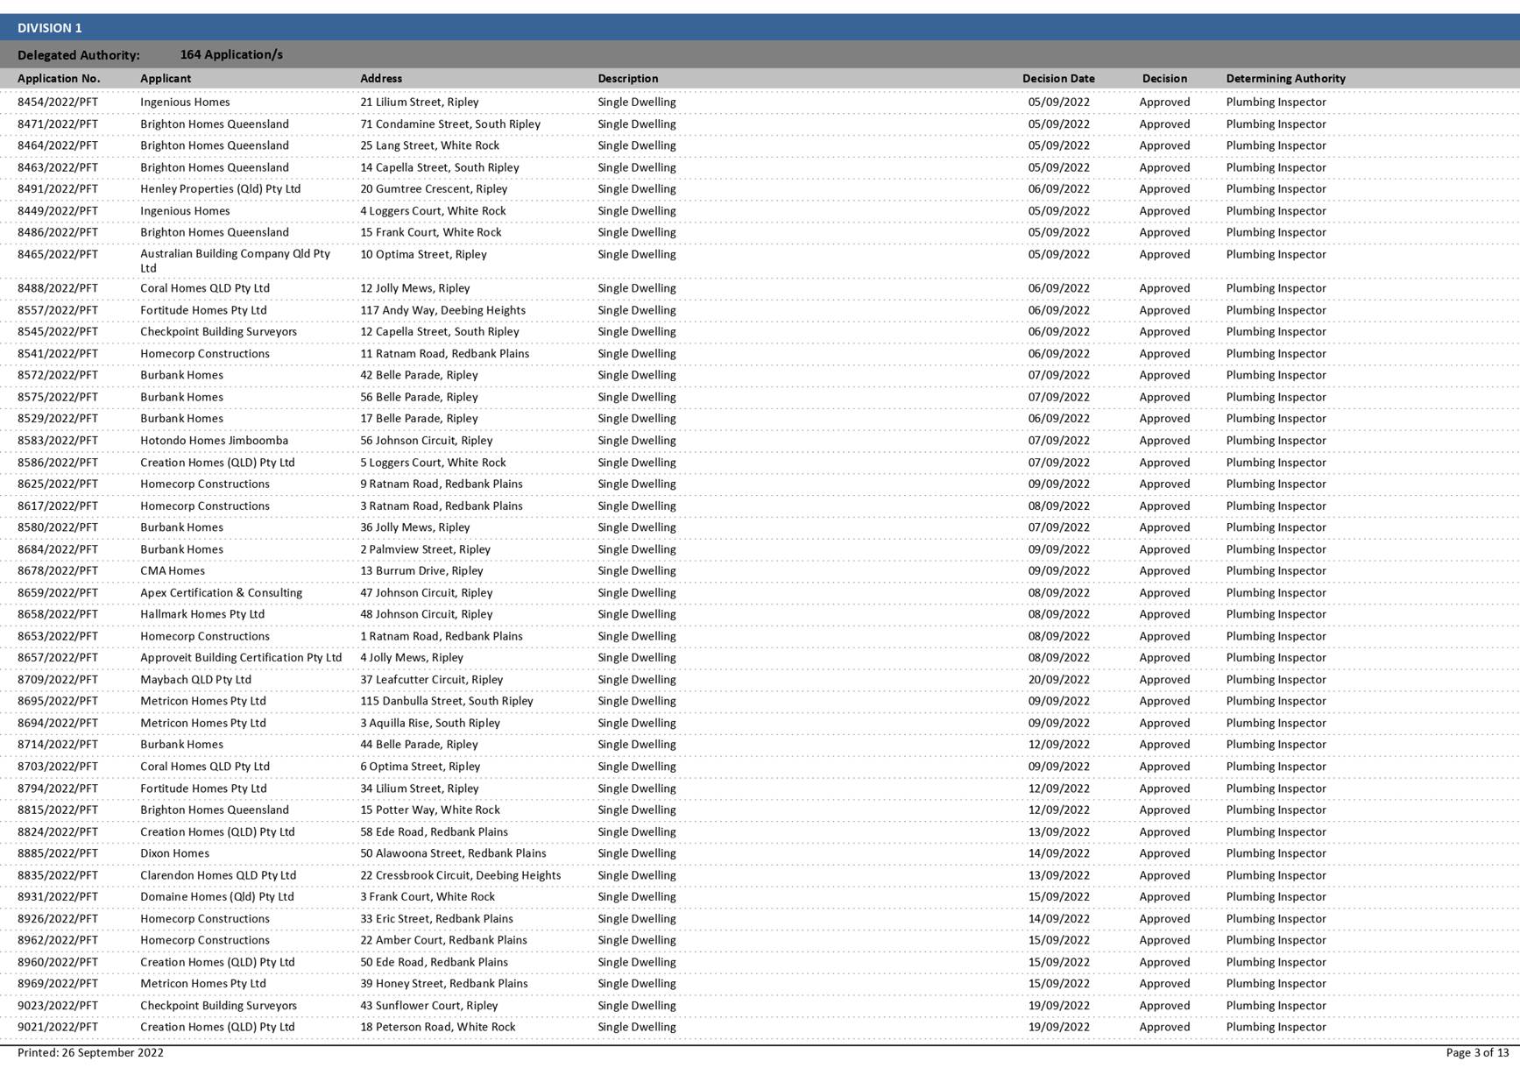Click address 58 Ede Road, Redbank Plains
1520x1075 pixels.
pyautogui.click(x=434, y=831)
